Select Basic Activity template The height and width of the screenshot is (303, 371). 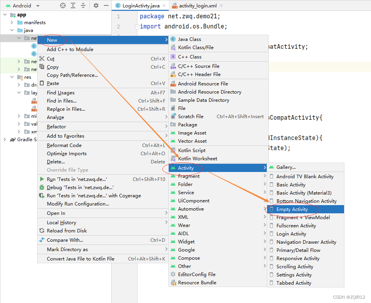click(305, 184)
